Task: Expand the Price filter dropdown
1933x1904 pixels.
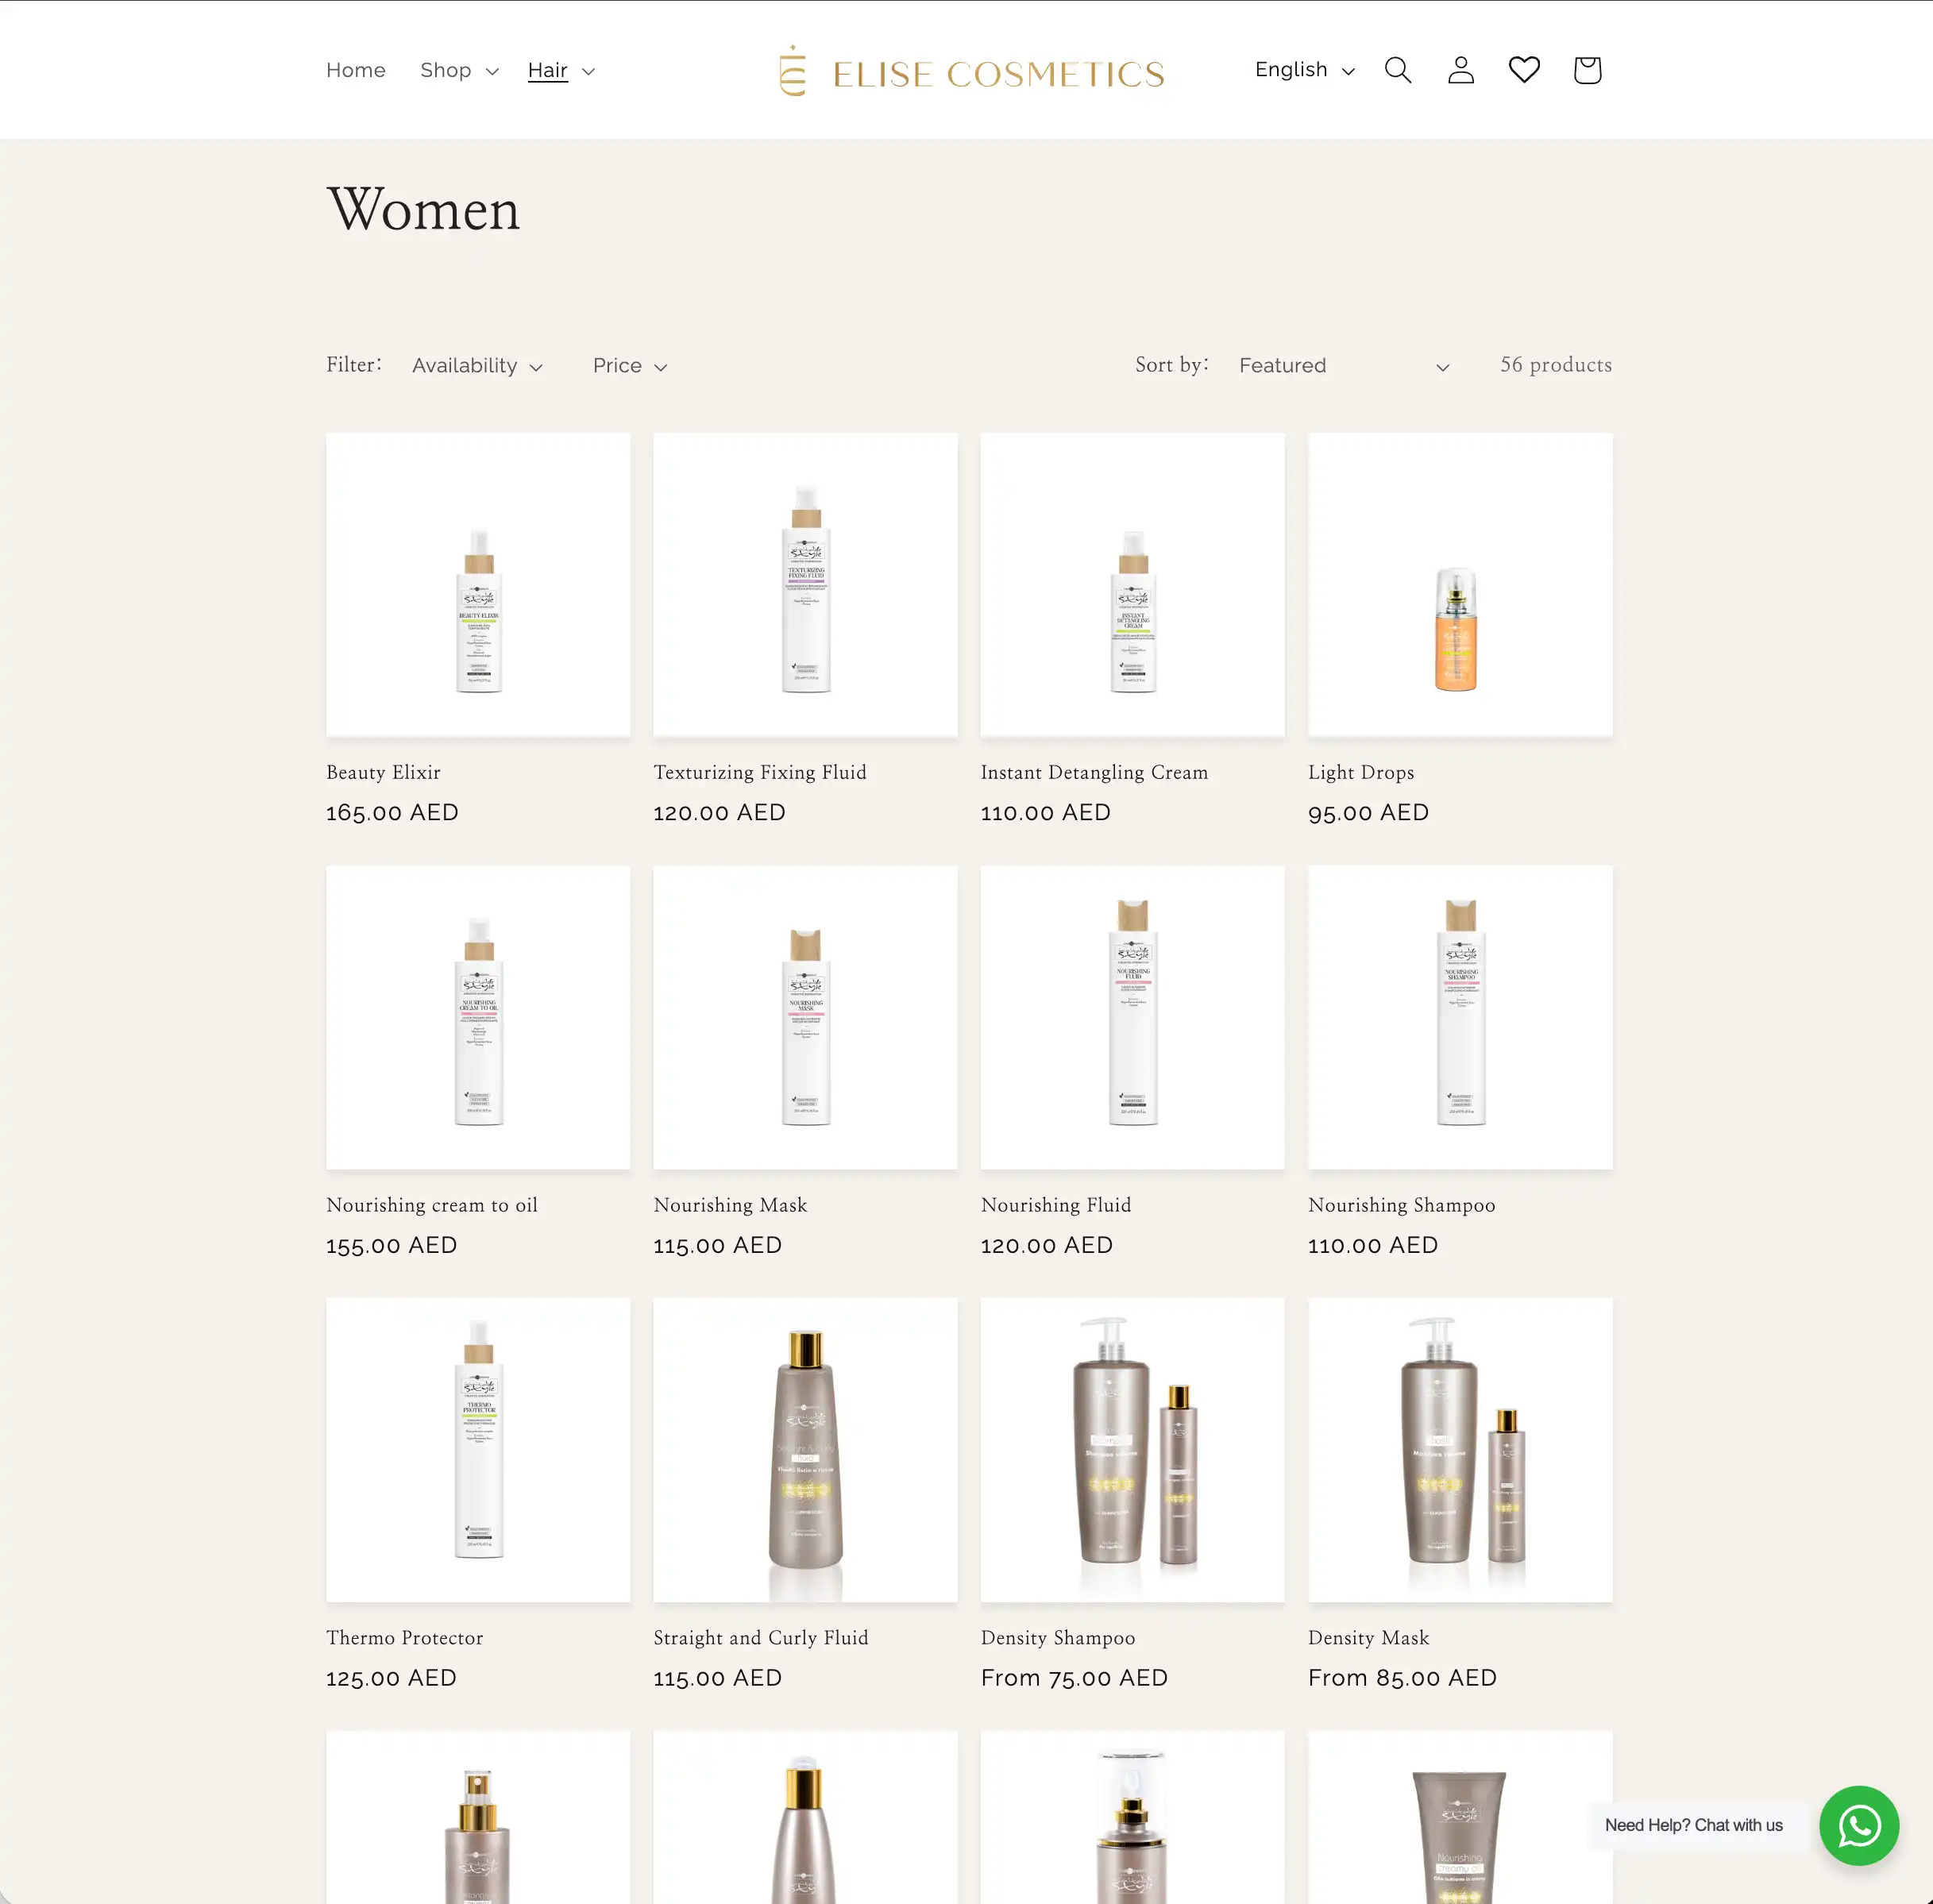Action: click(629, 366)
